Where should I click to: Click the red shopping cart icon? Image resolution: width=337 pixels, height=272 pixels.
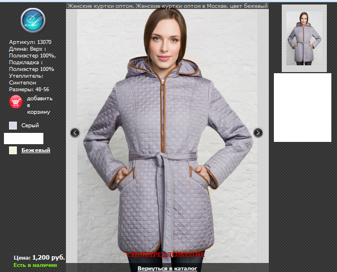(16, 101)
